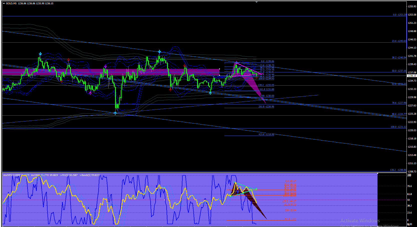
Task: Click the '423.6 -1218.98' extension label
Action: click(266, 134)
